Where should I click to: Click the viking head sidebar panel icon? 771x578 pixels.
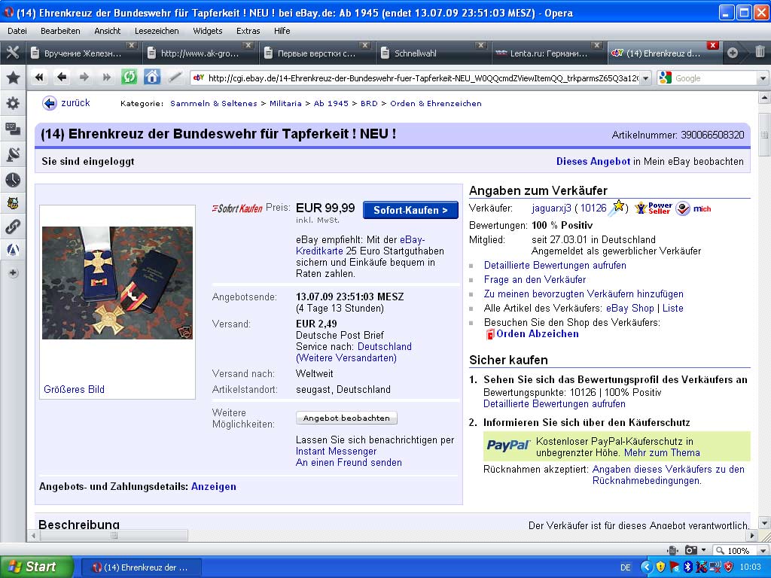(x=13, y=202)
